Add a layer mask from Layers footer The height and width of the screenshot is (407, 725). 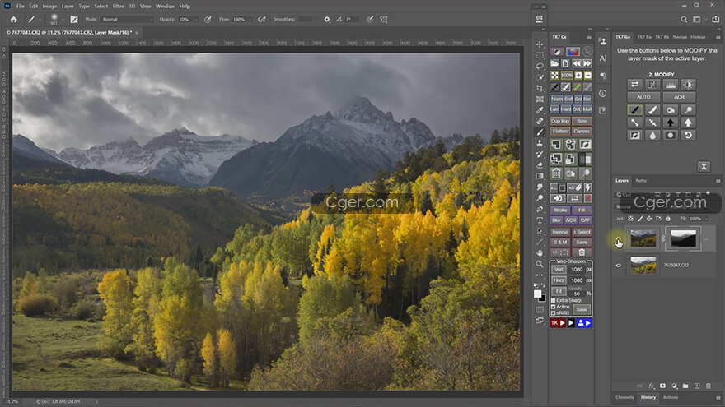(662, 386)
